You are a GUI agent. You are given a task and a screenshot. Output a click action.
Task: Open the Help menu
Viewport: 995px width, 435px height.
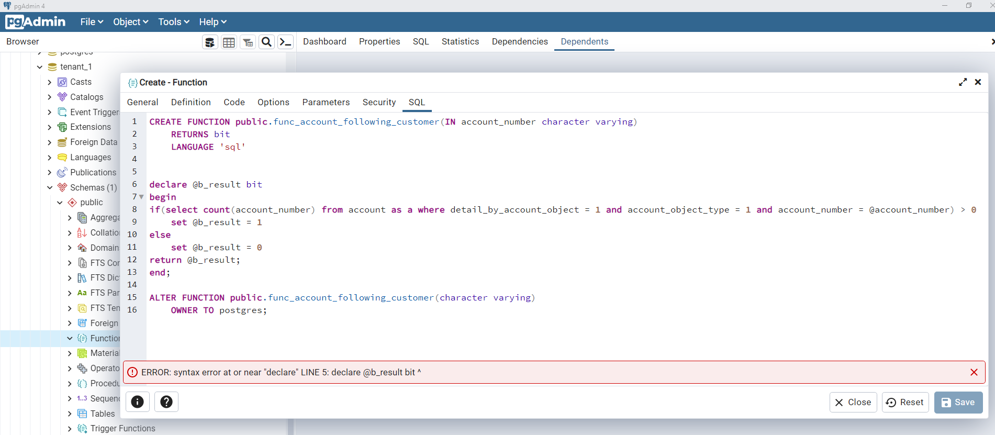[213, 22]
